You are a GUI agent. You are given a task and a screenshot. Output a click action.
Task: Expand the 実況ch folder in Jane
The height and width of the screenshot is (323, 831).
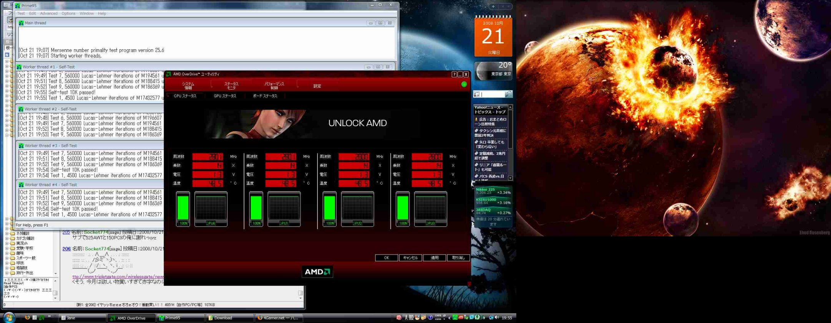click(7, 243)
